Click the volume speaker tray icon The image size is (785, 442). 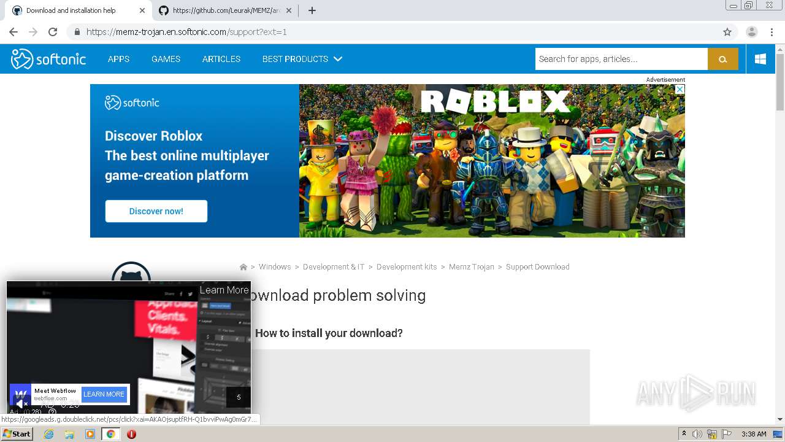697,434
